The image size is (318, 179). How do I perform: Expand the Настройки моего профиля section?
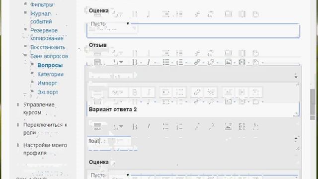(18, 145)
